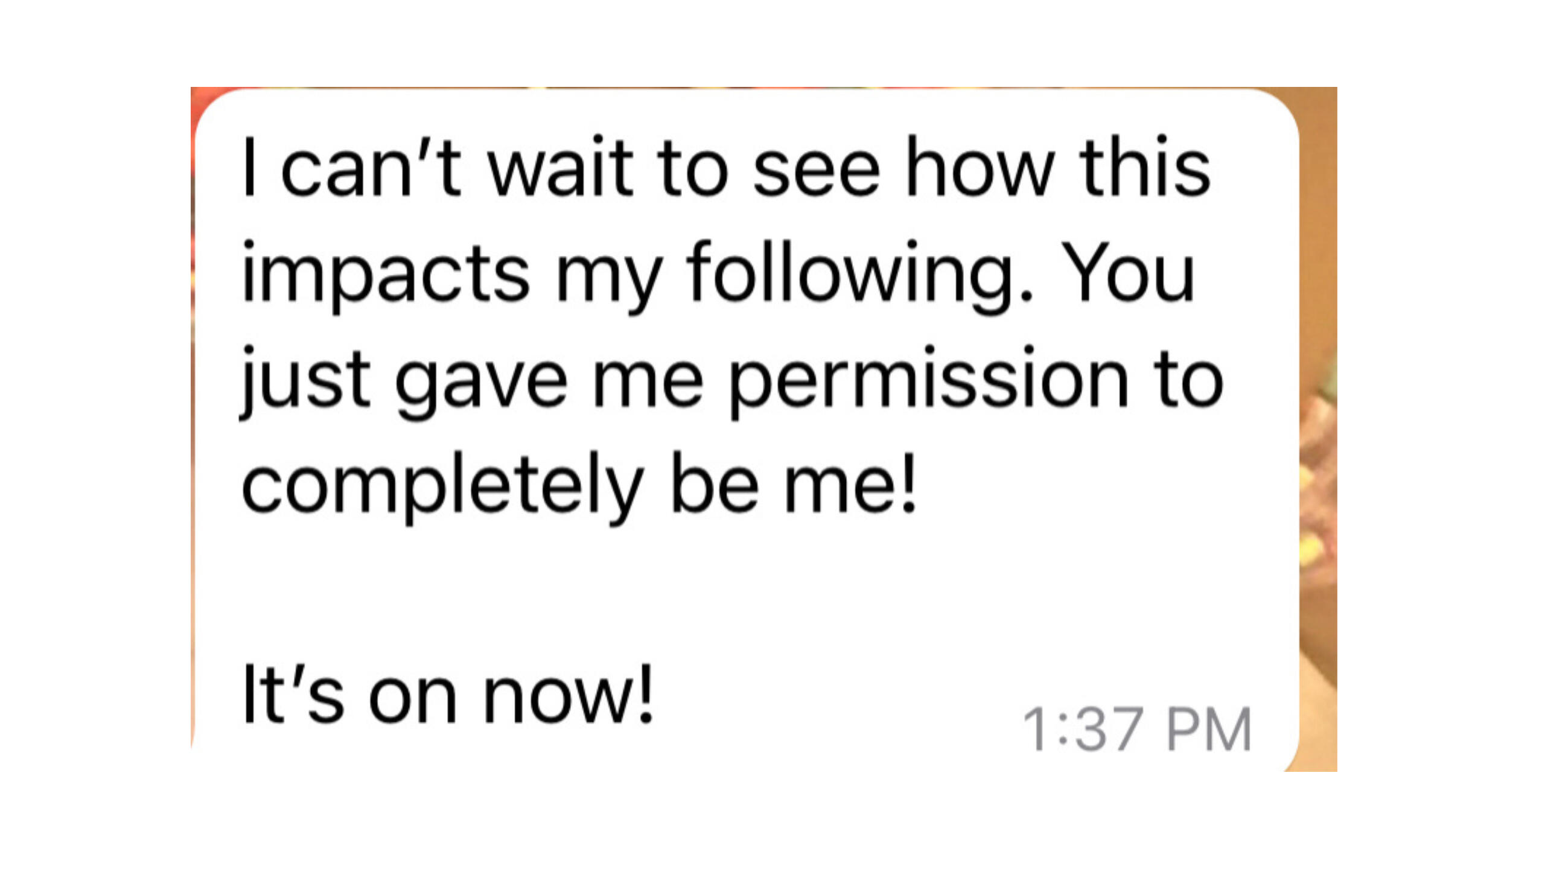
Task: Click the 1:37 PM message timestamp
Action: (1137, 730)
